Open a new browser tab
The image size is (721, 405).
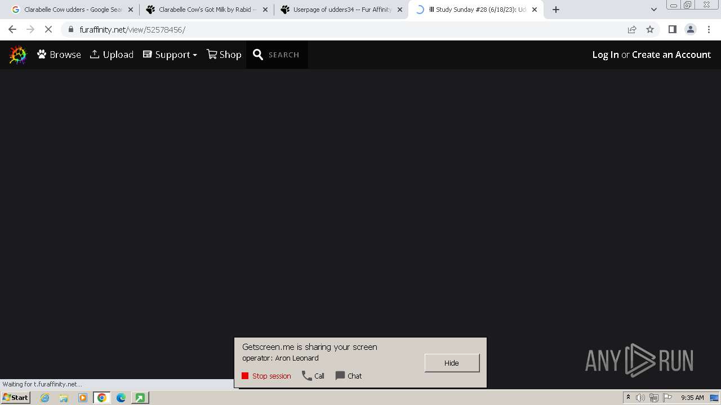coord(556,10)
